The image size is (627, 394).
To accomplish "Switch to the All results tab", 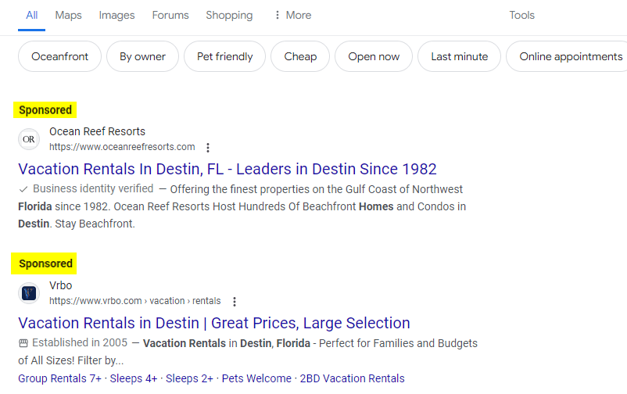I will (31, 15).
